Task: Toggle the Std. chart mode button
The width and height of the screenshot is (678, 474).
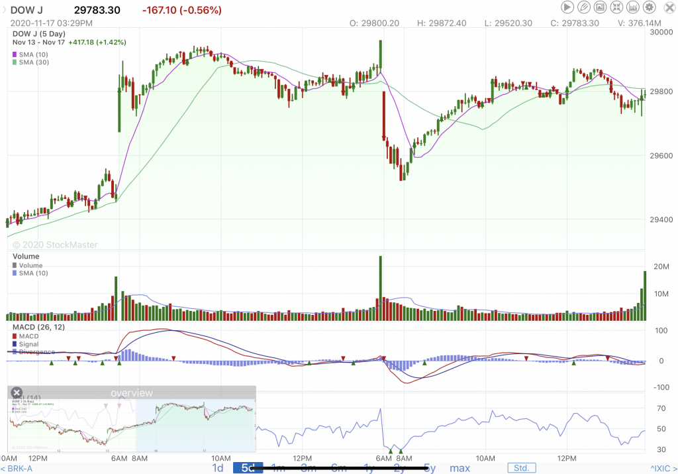Action: [x=521, y=468]
